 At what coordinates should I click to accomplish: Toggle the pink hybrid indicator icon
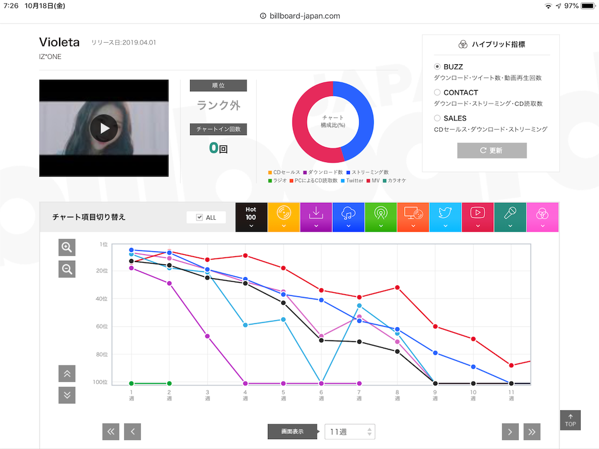542,217
